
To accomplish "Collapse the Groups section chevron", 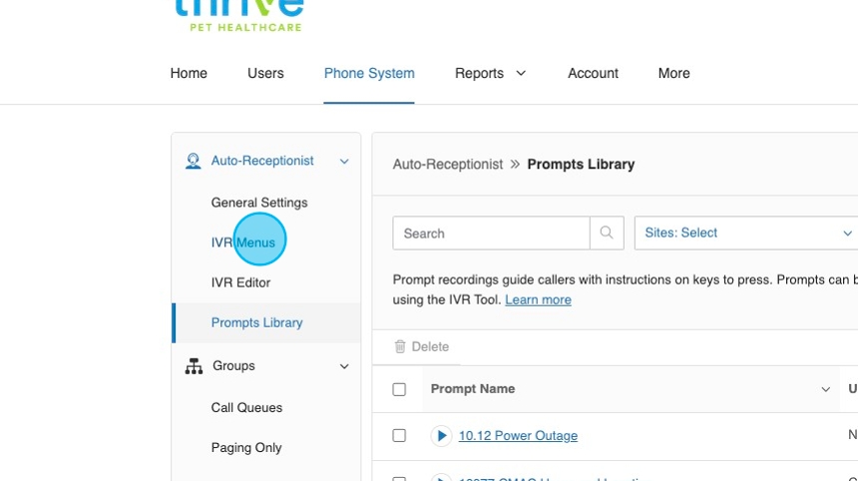I will [x=344, y=366].
